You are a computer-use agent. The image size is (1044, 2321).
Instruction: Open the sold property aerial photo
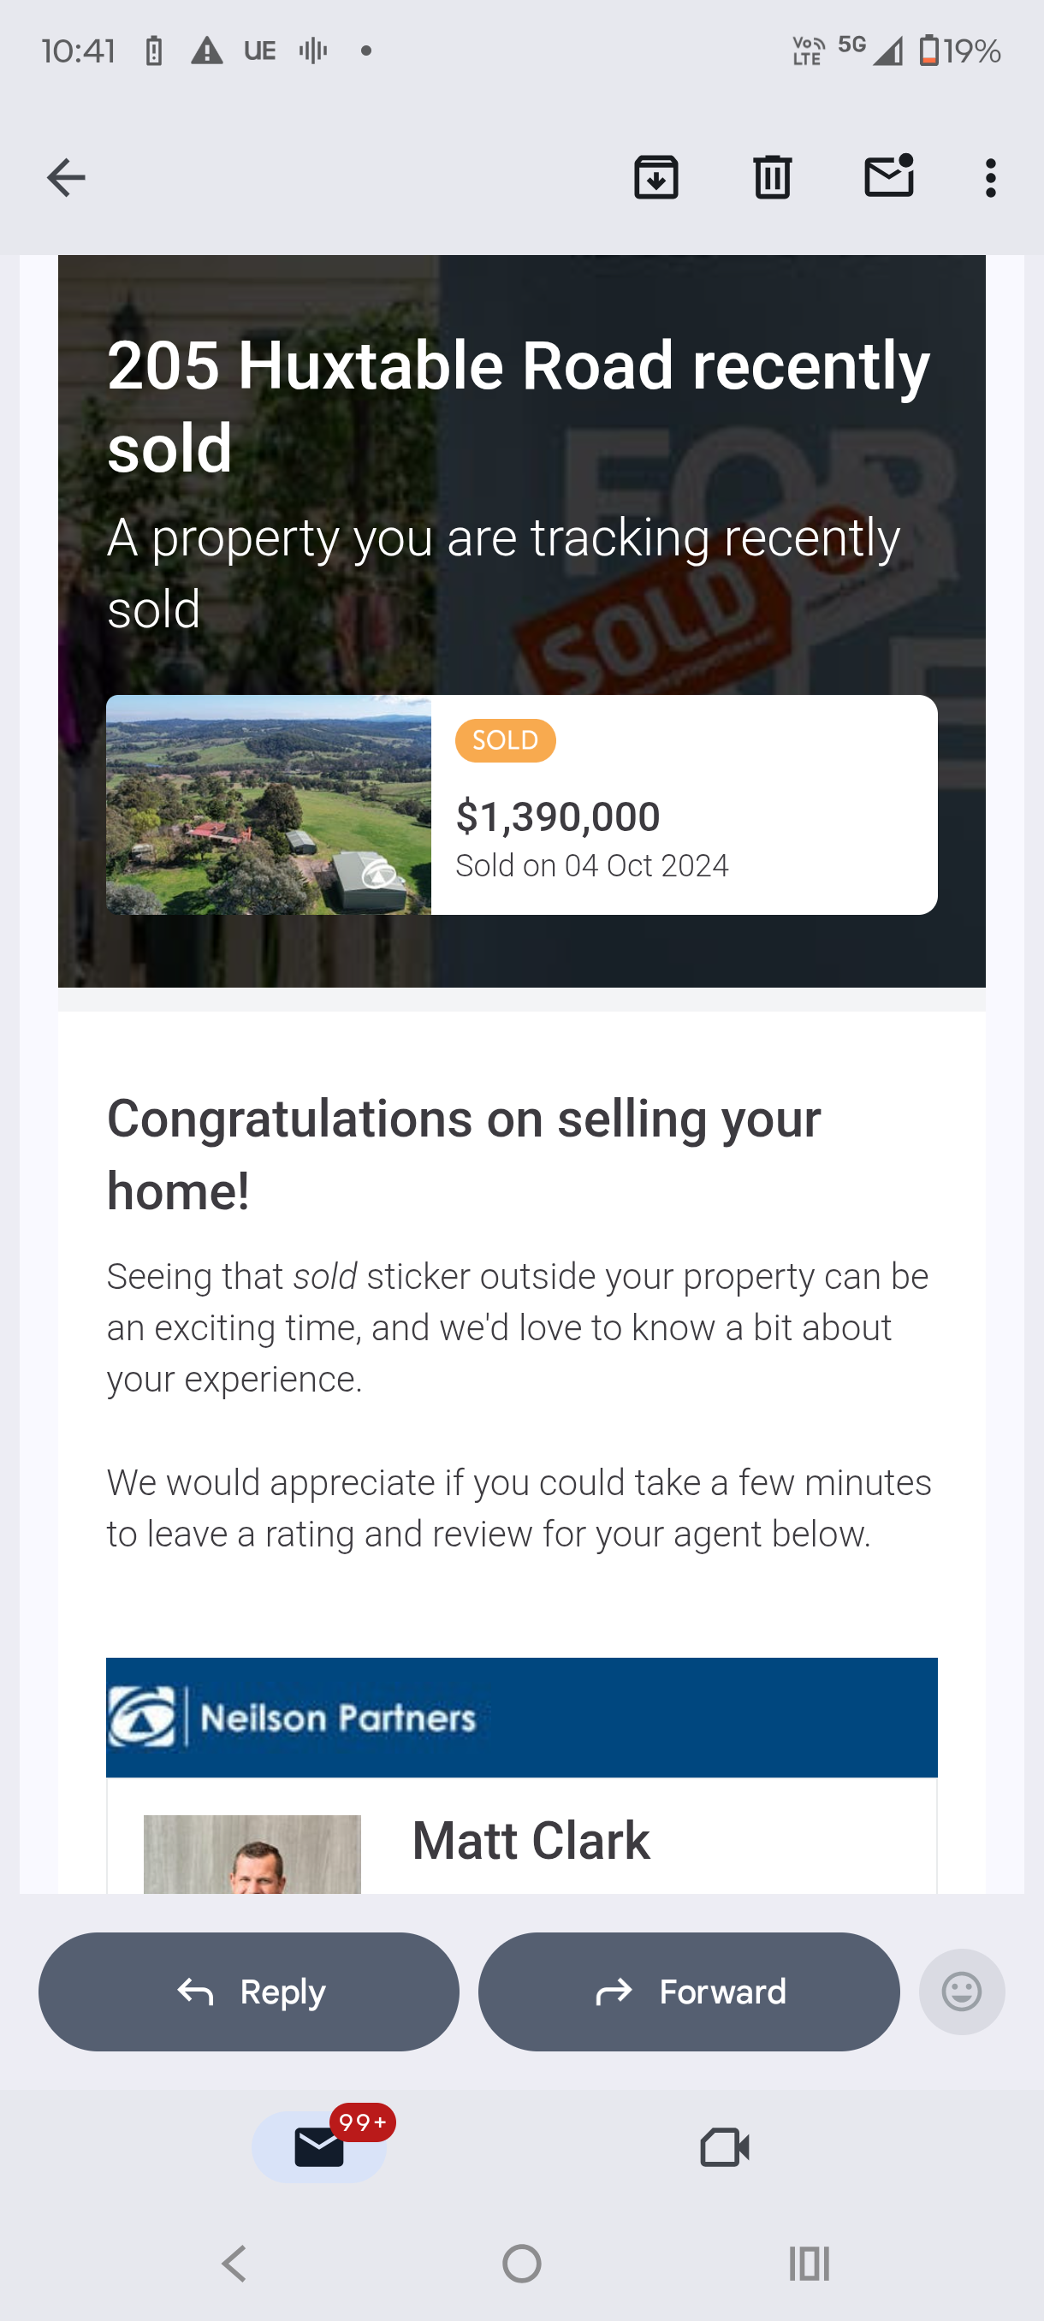[x=269, y=804]
